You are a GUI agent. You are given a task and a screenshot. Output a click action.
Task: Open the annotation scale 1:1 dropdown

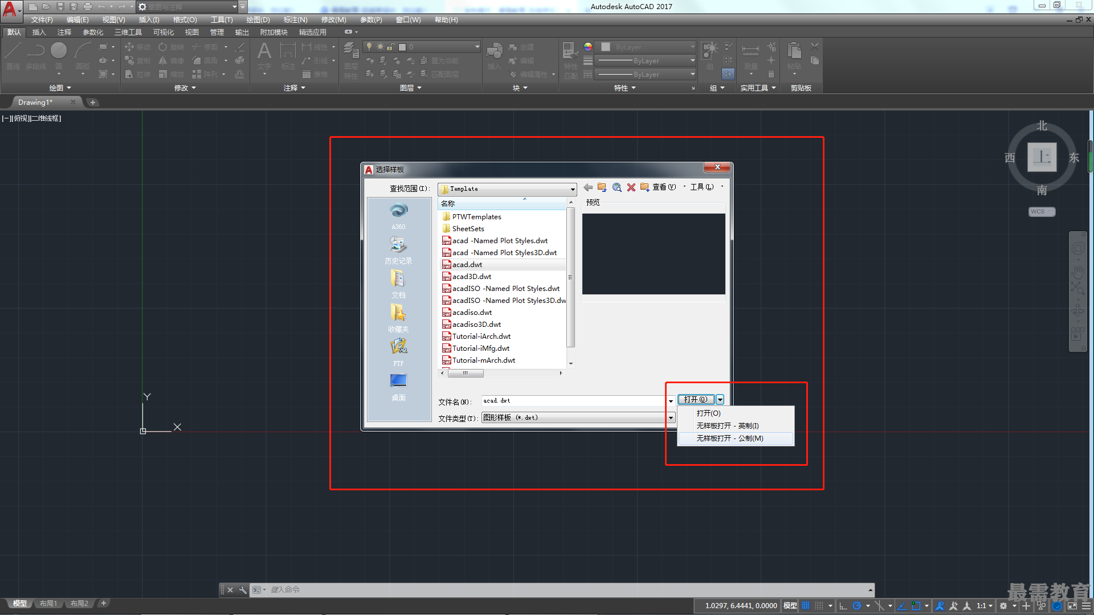pos(984,606)
